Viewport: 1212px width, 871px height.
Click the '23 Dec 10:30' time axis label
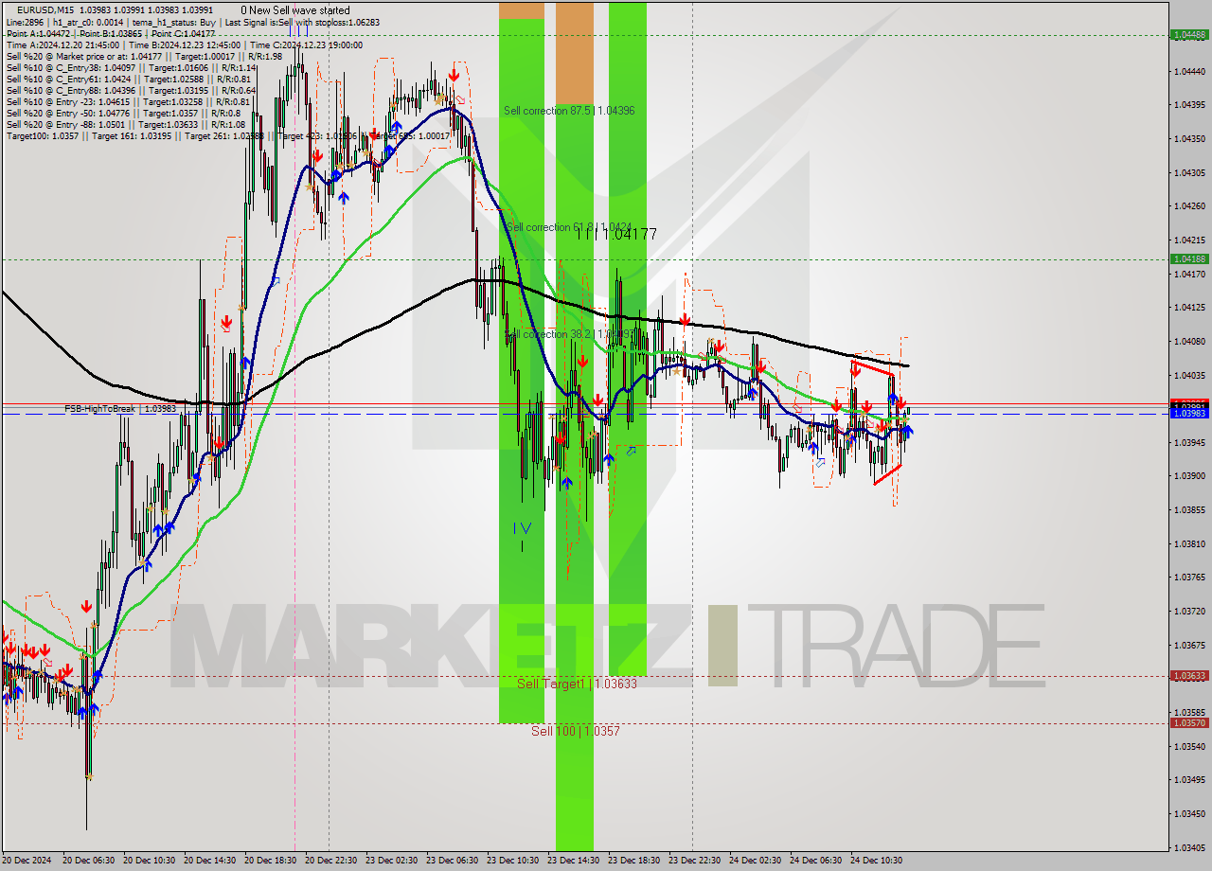pyautogui.click(x=512, y=861)
